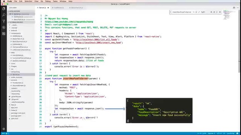Collapse the networking folder
Screen dimensions: 241x135
coord(15,72)
